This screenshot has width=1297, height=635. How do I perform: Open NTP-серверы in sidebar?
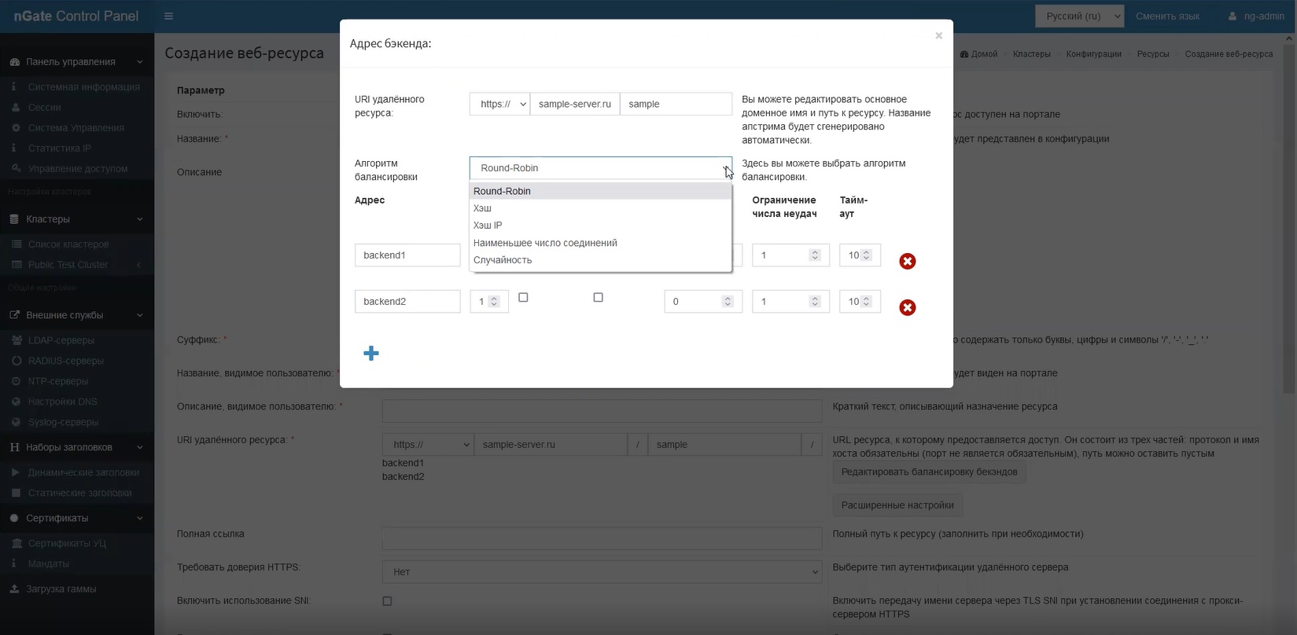point(77,381)
